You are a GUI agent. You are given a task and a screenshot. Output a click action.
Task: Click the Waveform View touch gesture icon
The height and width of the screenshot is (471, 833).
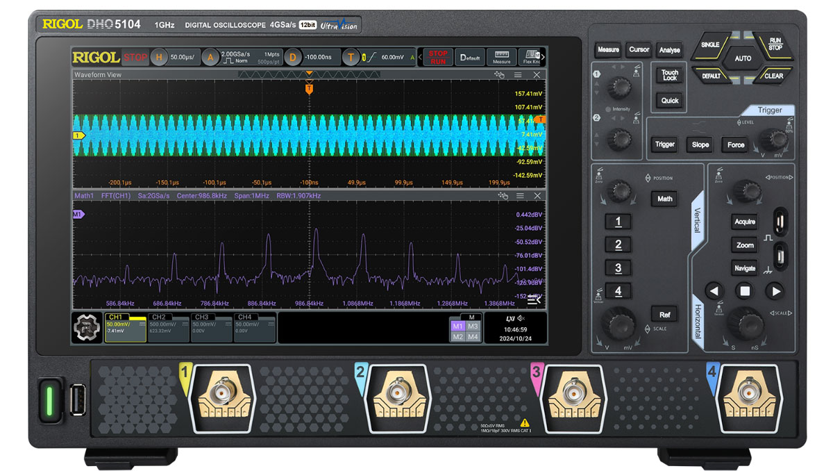(x=498, y=75)
